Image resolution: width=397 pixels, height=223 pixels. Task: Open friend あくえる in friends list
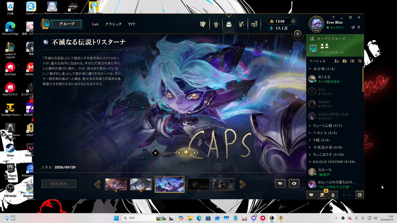334,79
